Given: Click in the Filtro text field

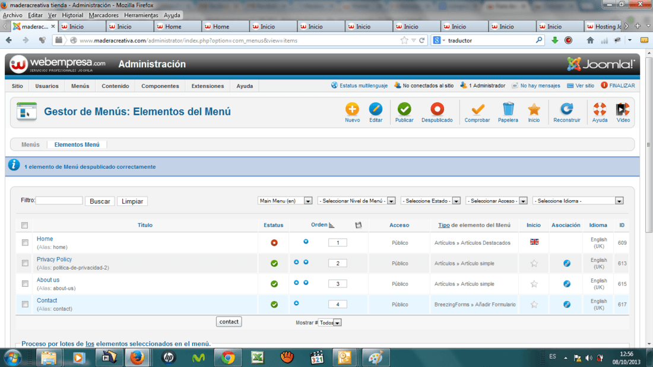Looking at the screenshot, I should [59, 200].
